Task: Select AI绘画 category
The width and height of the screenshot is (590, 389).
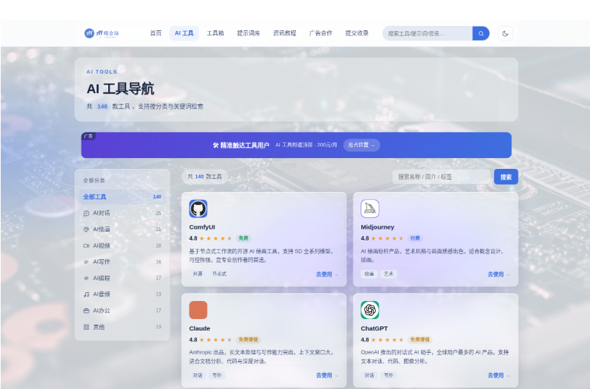Action: [x=122, y=230]
